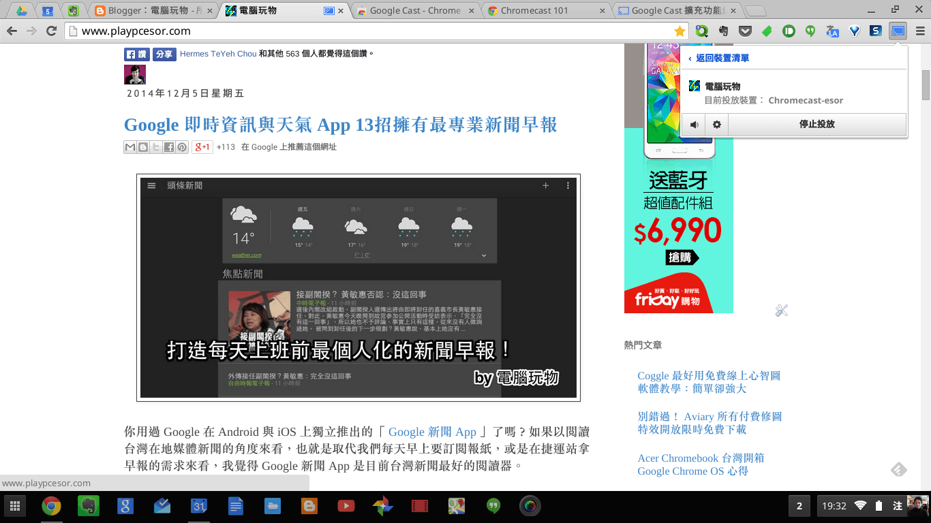Switch to the Chromecast 101 tab

[546, 11]
